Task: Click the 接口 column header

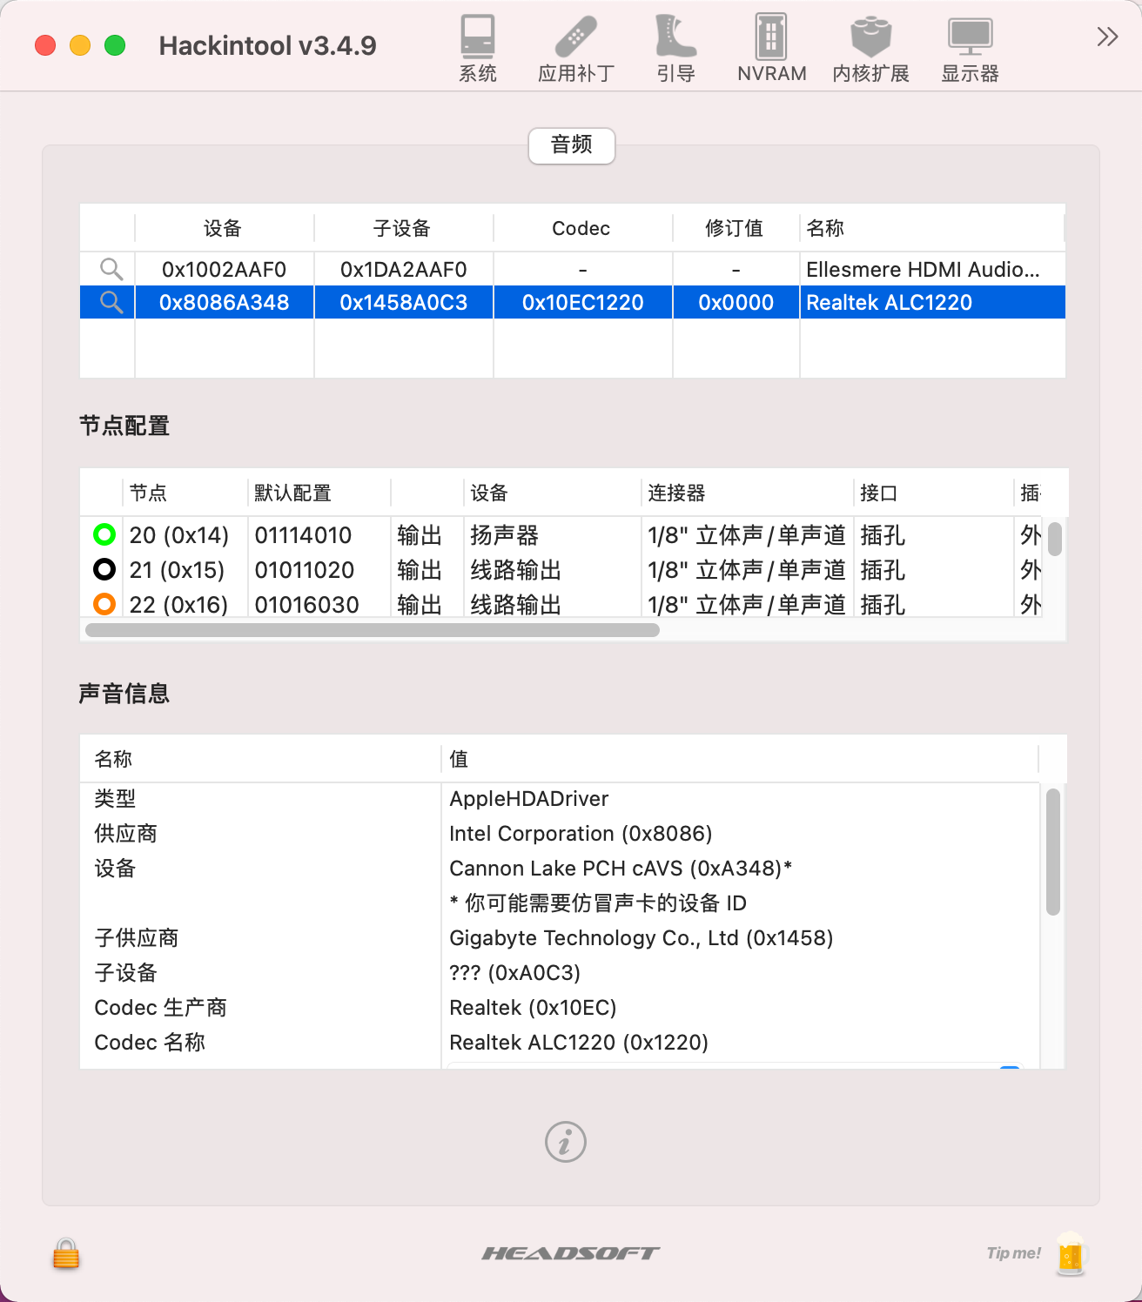Action: point(933,493)
